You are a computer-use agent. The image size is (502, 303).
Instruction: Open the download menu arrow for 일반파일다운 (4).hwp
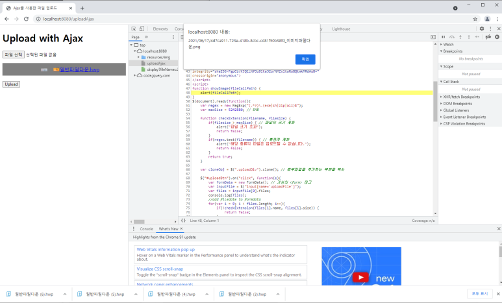point(207,294)
